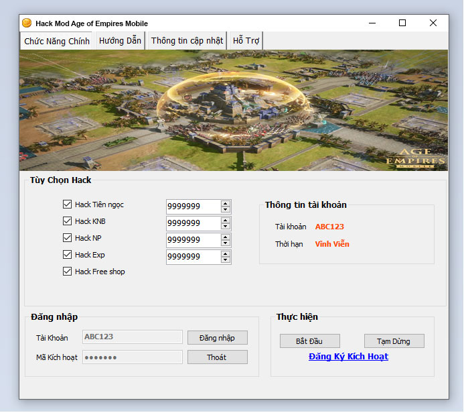This screenshot has height=413, width=464.
Task: Decrease Hack NP value with down arrow
Action: [x=226, y=243]
